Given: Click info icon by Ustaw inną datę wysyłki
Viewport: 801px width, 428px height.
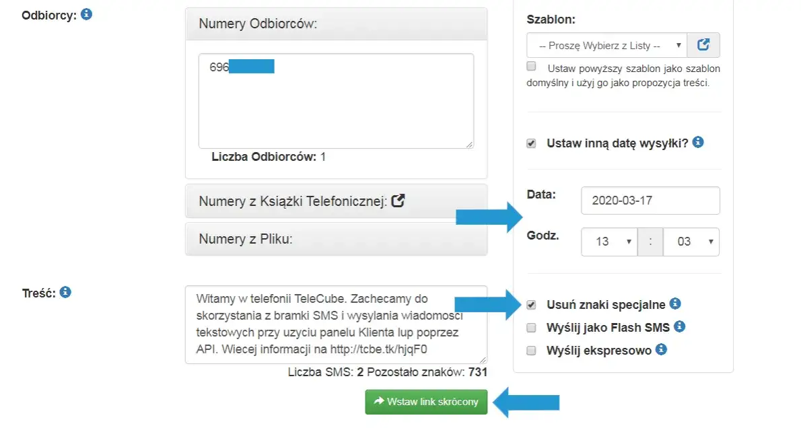Looking at the screenshot, I should [x=698, y=143].
